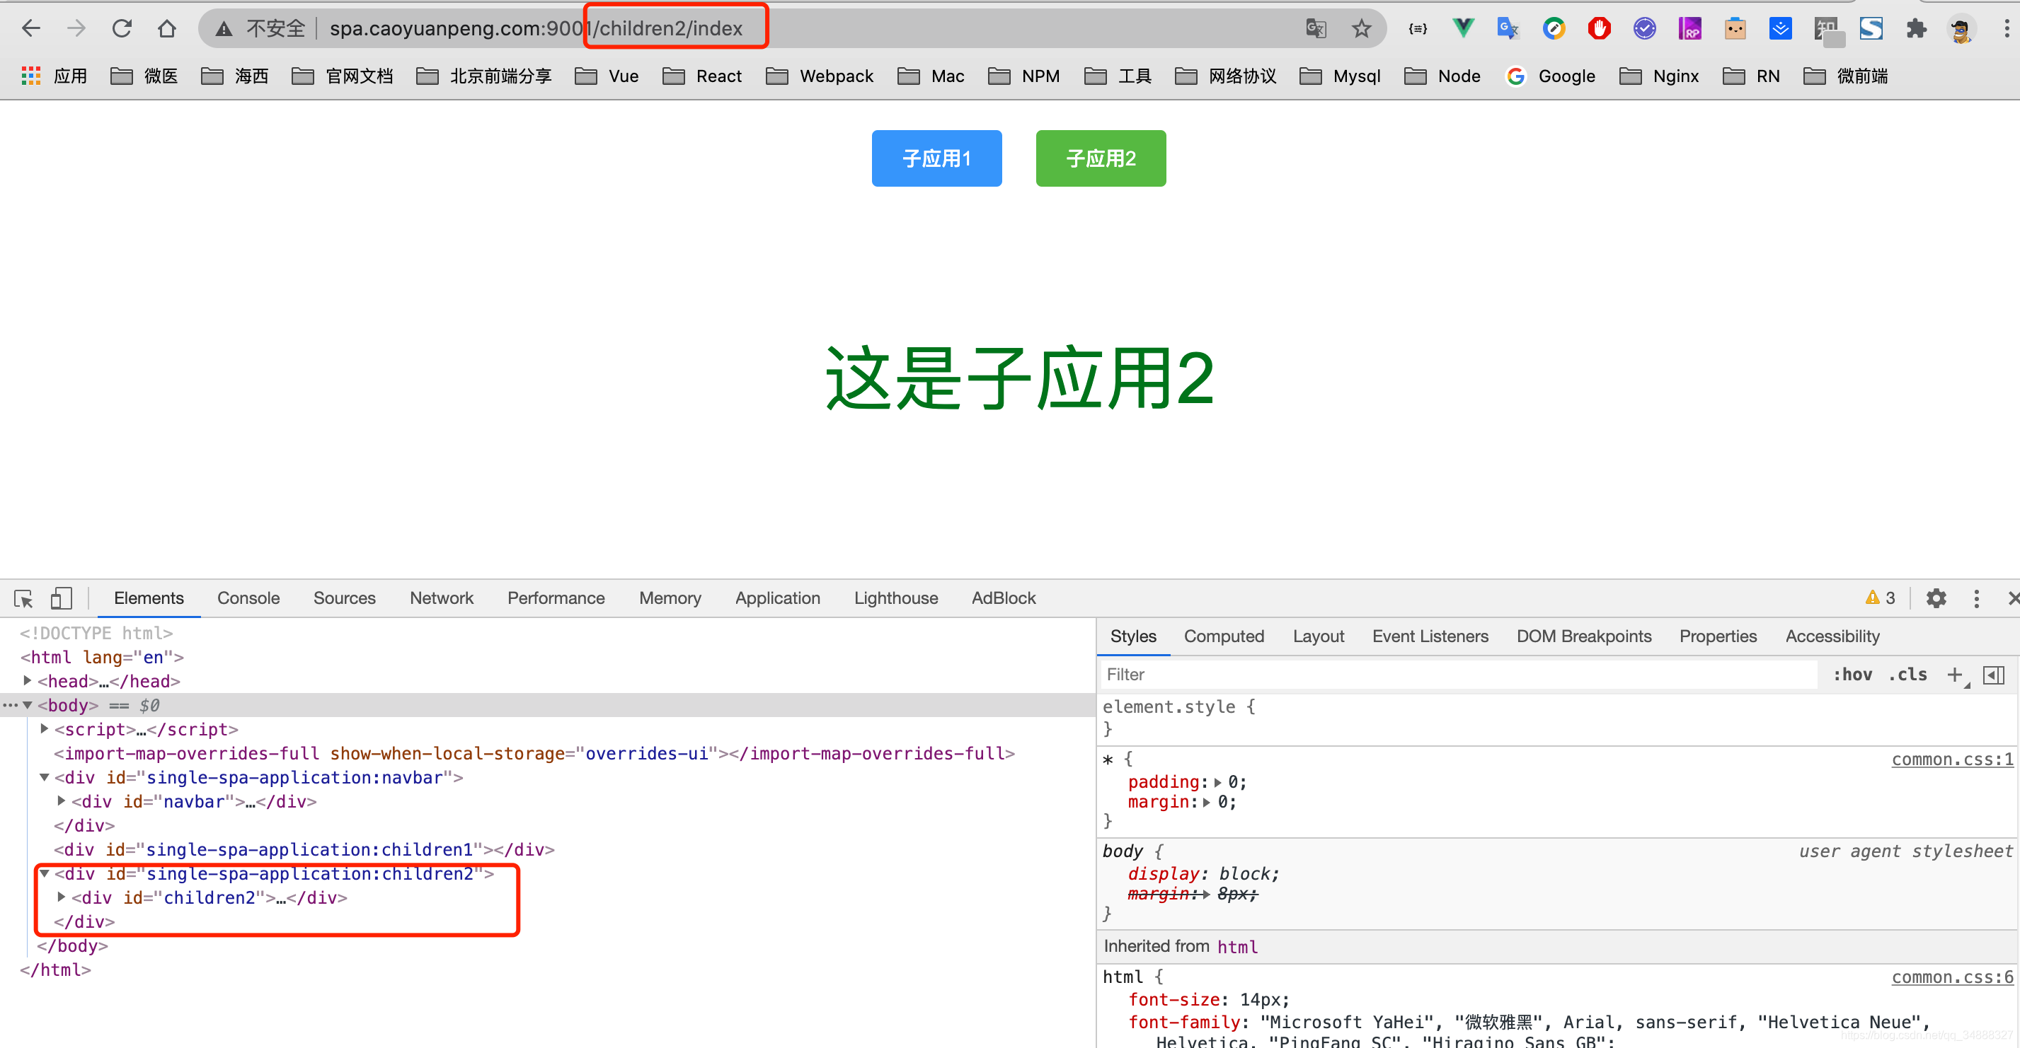Click the inspect element picker icon
2020x1048 pixels.
point(23,598)
